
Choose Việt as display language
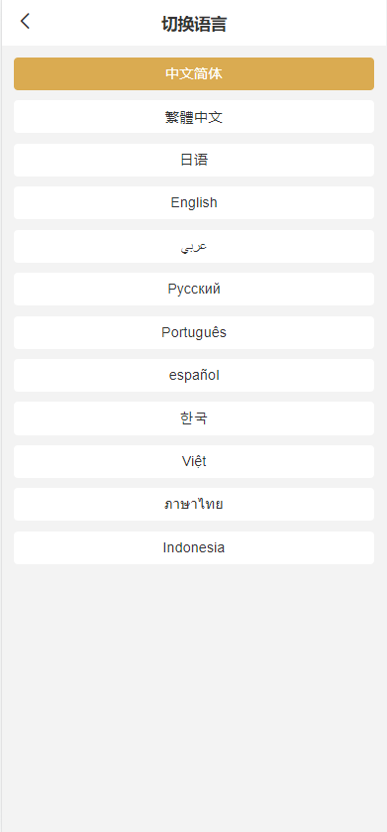tap(194, 462)
